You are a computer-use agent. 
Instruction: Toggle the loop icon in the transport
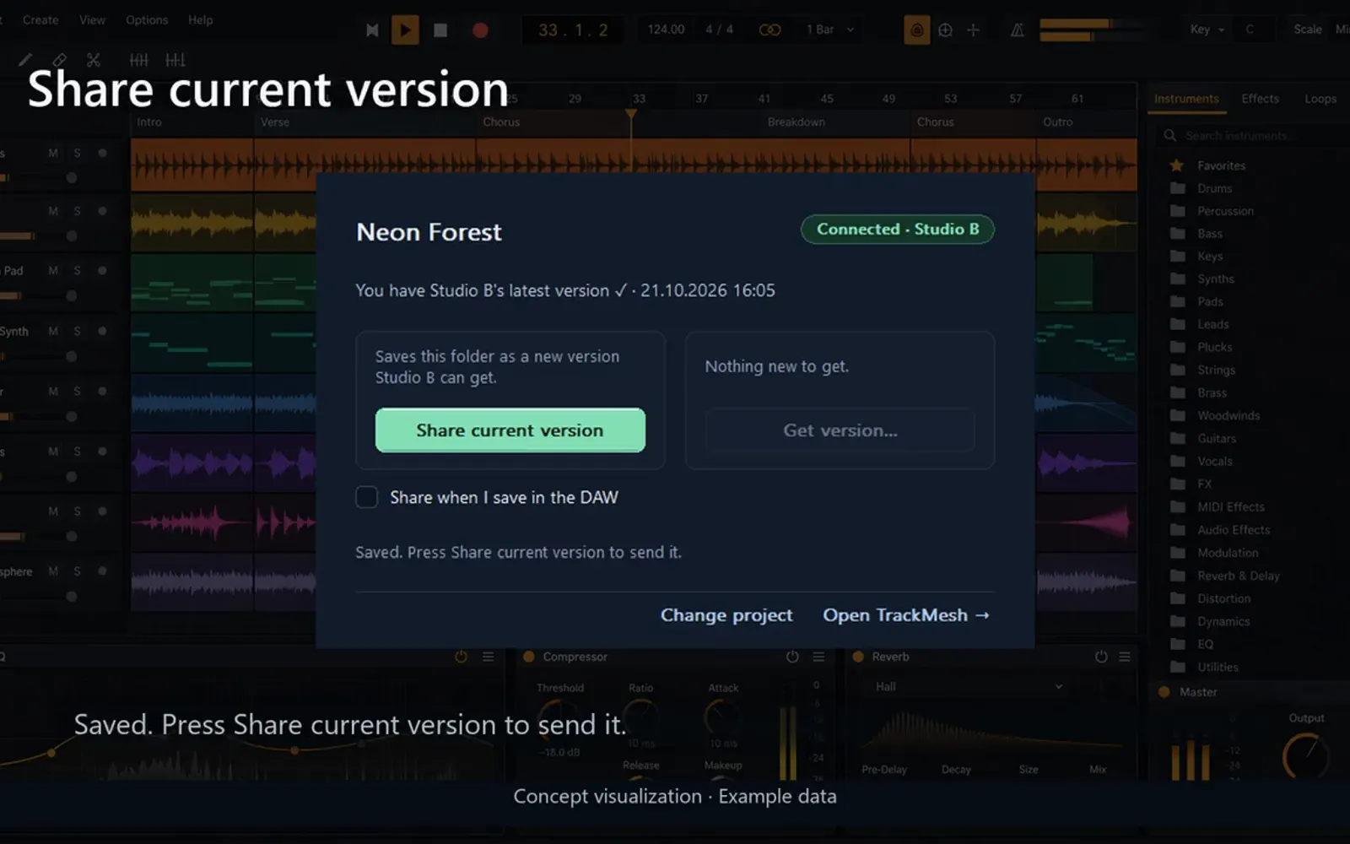point(769,30)
